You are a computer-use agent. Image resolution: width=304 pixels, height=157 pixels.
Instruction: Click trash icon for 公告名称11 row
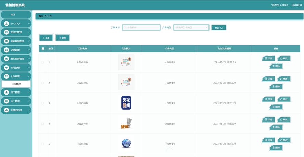274,127
